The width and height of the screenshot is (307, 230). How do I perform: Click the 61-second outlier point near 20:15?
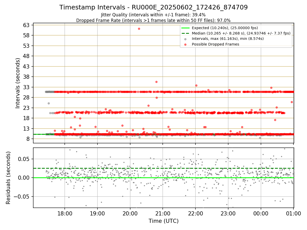point(139,29)
